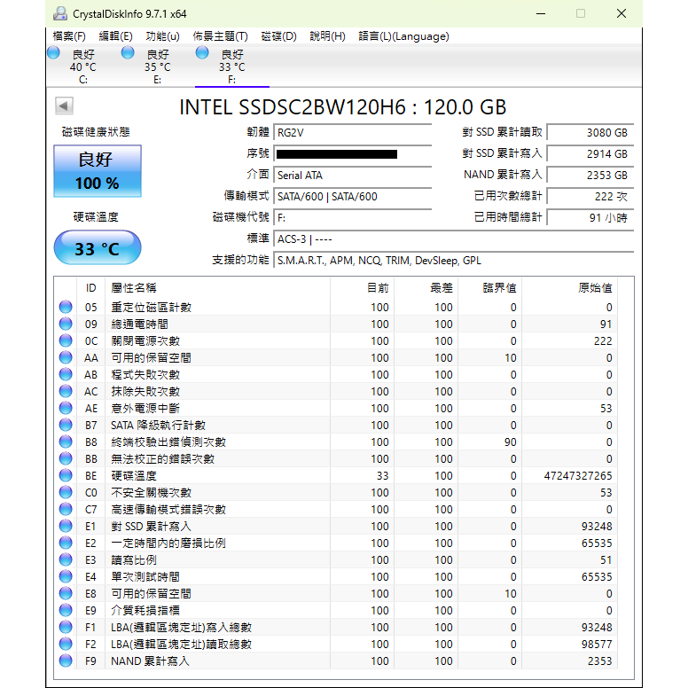Switch to disk C: tab at 40 °C
This screenshot has height=688, width=688.
(x=83, y=66)
